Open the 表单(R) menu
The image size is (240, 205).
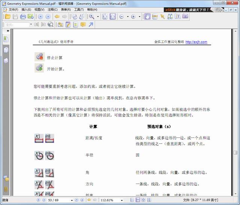point(66,10)
